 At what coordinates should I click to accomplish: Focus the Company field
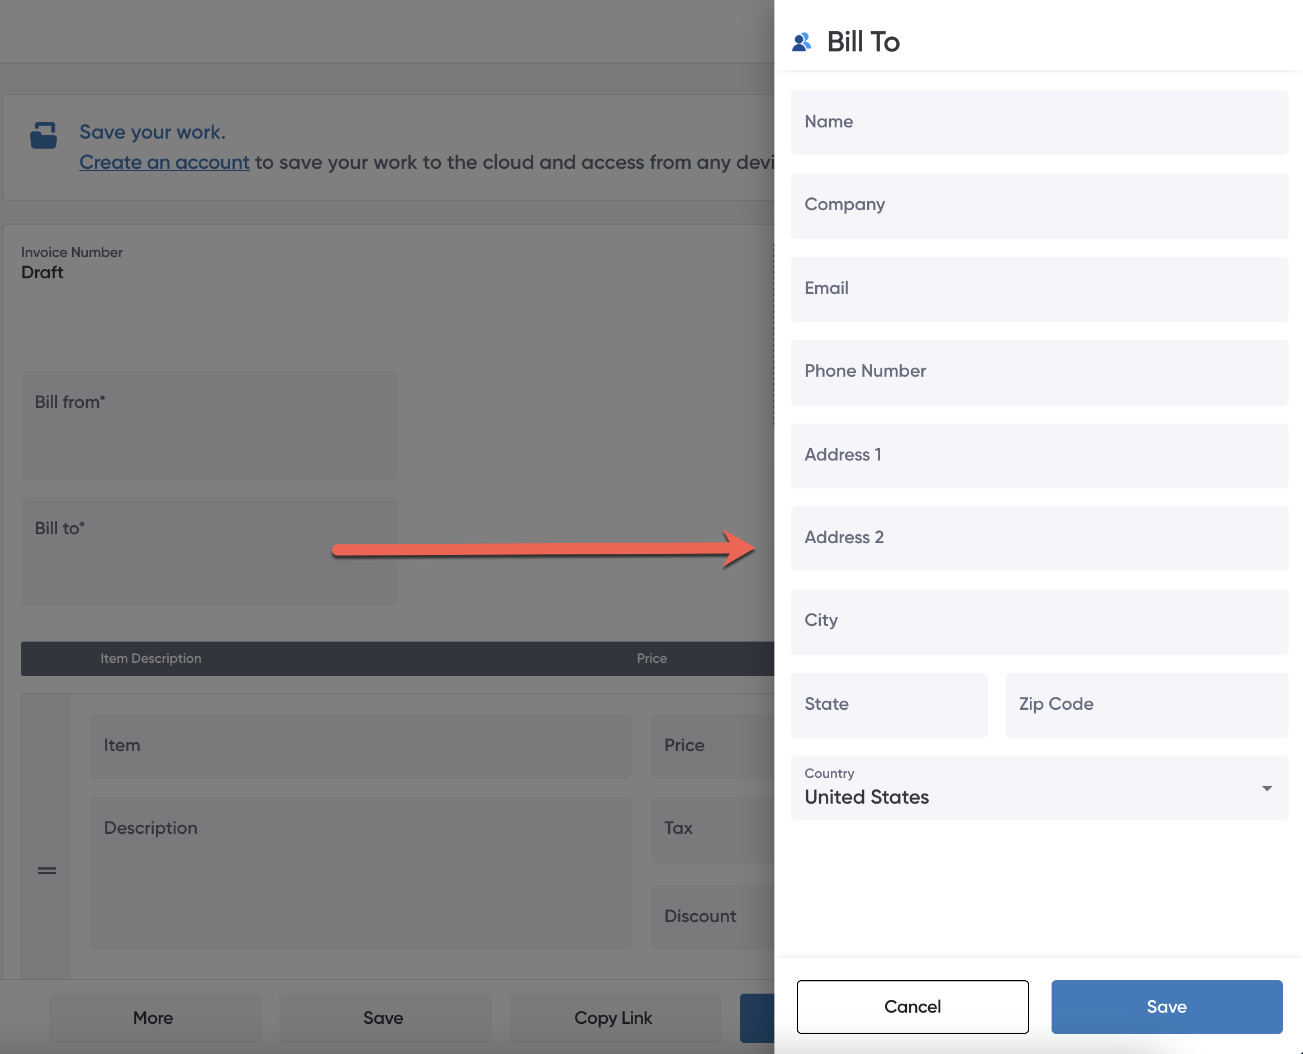1039,205
